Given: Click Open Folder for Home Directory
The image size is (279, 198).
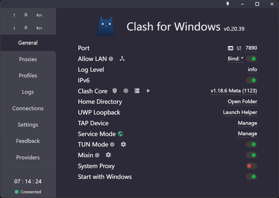Looking at the screenshot, I should 242,101.
